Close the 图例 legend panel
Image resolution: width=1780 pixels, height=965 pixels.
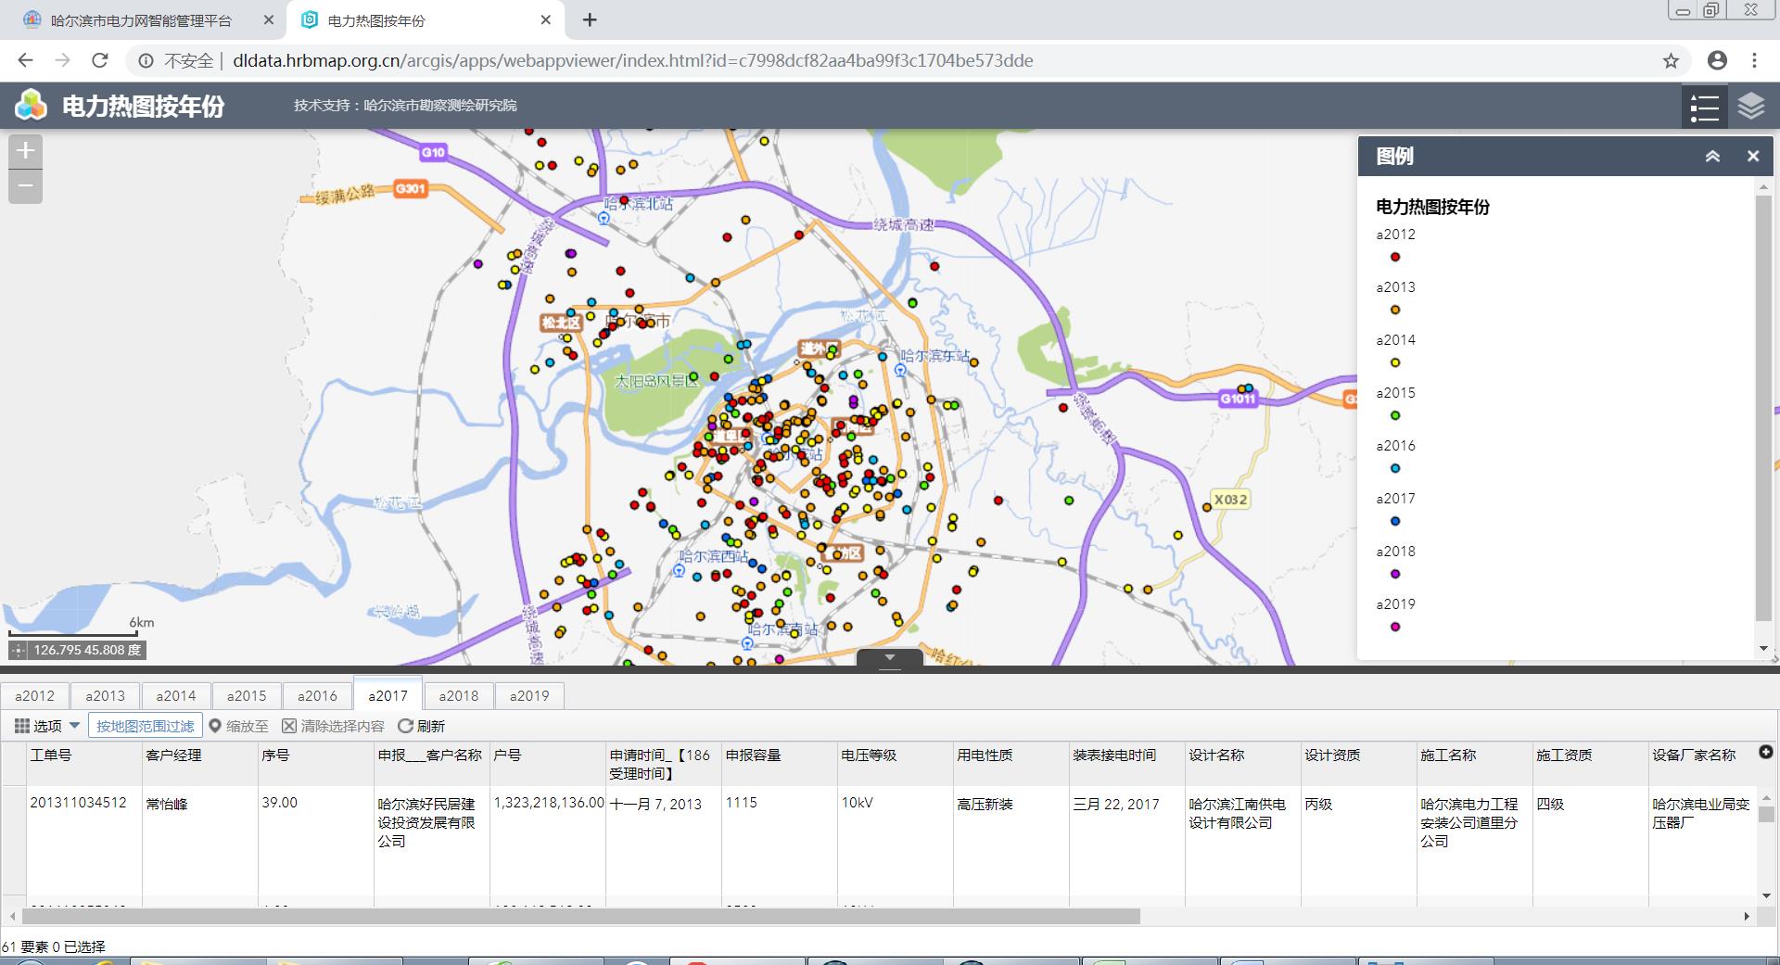click(1752, 157)
